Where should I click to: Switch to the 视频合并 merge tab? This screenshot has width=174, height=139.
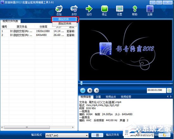[x=111, y=97]
